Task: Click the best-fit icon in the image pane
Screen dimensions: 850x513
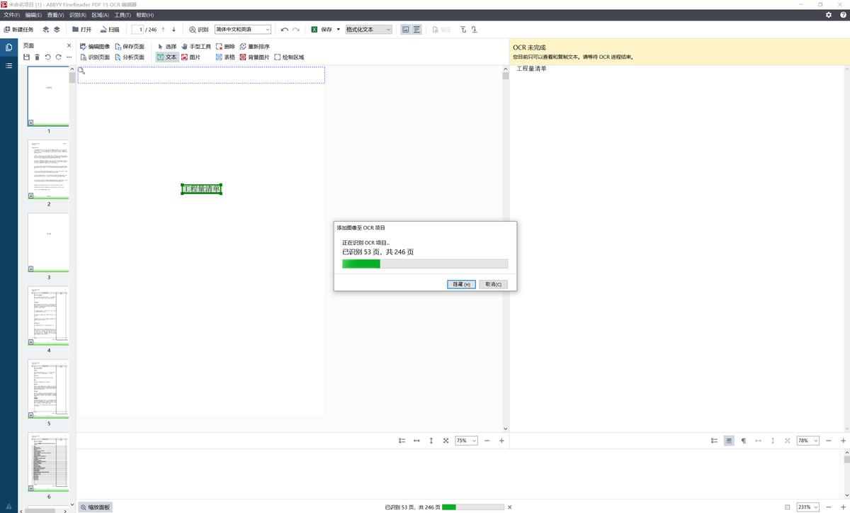Action: coord(446,441)
